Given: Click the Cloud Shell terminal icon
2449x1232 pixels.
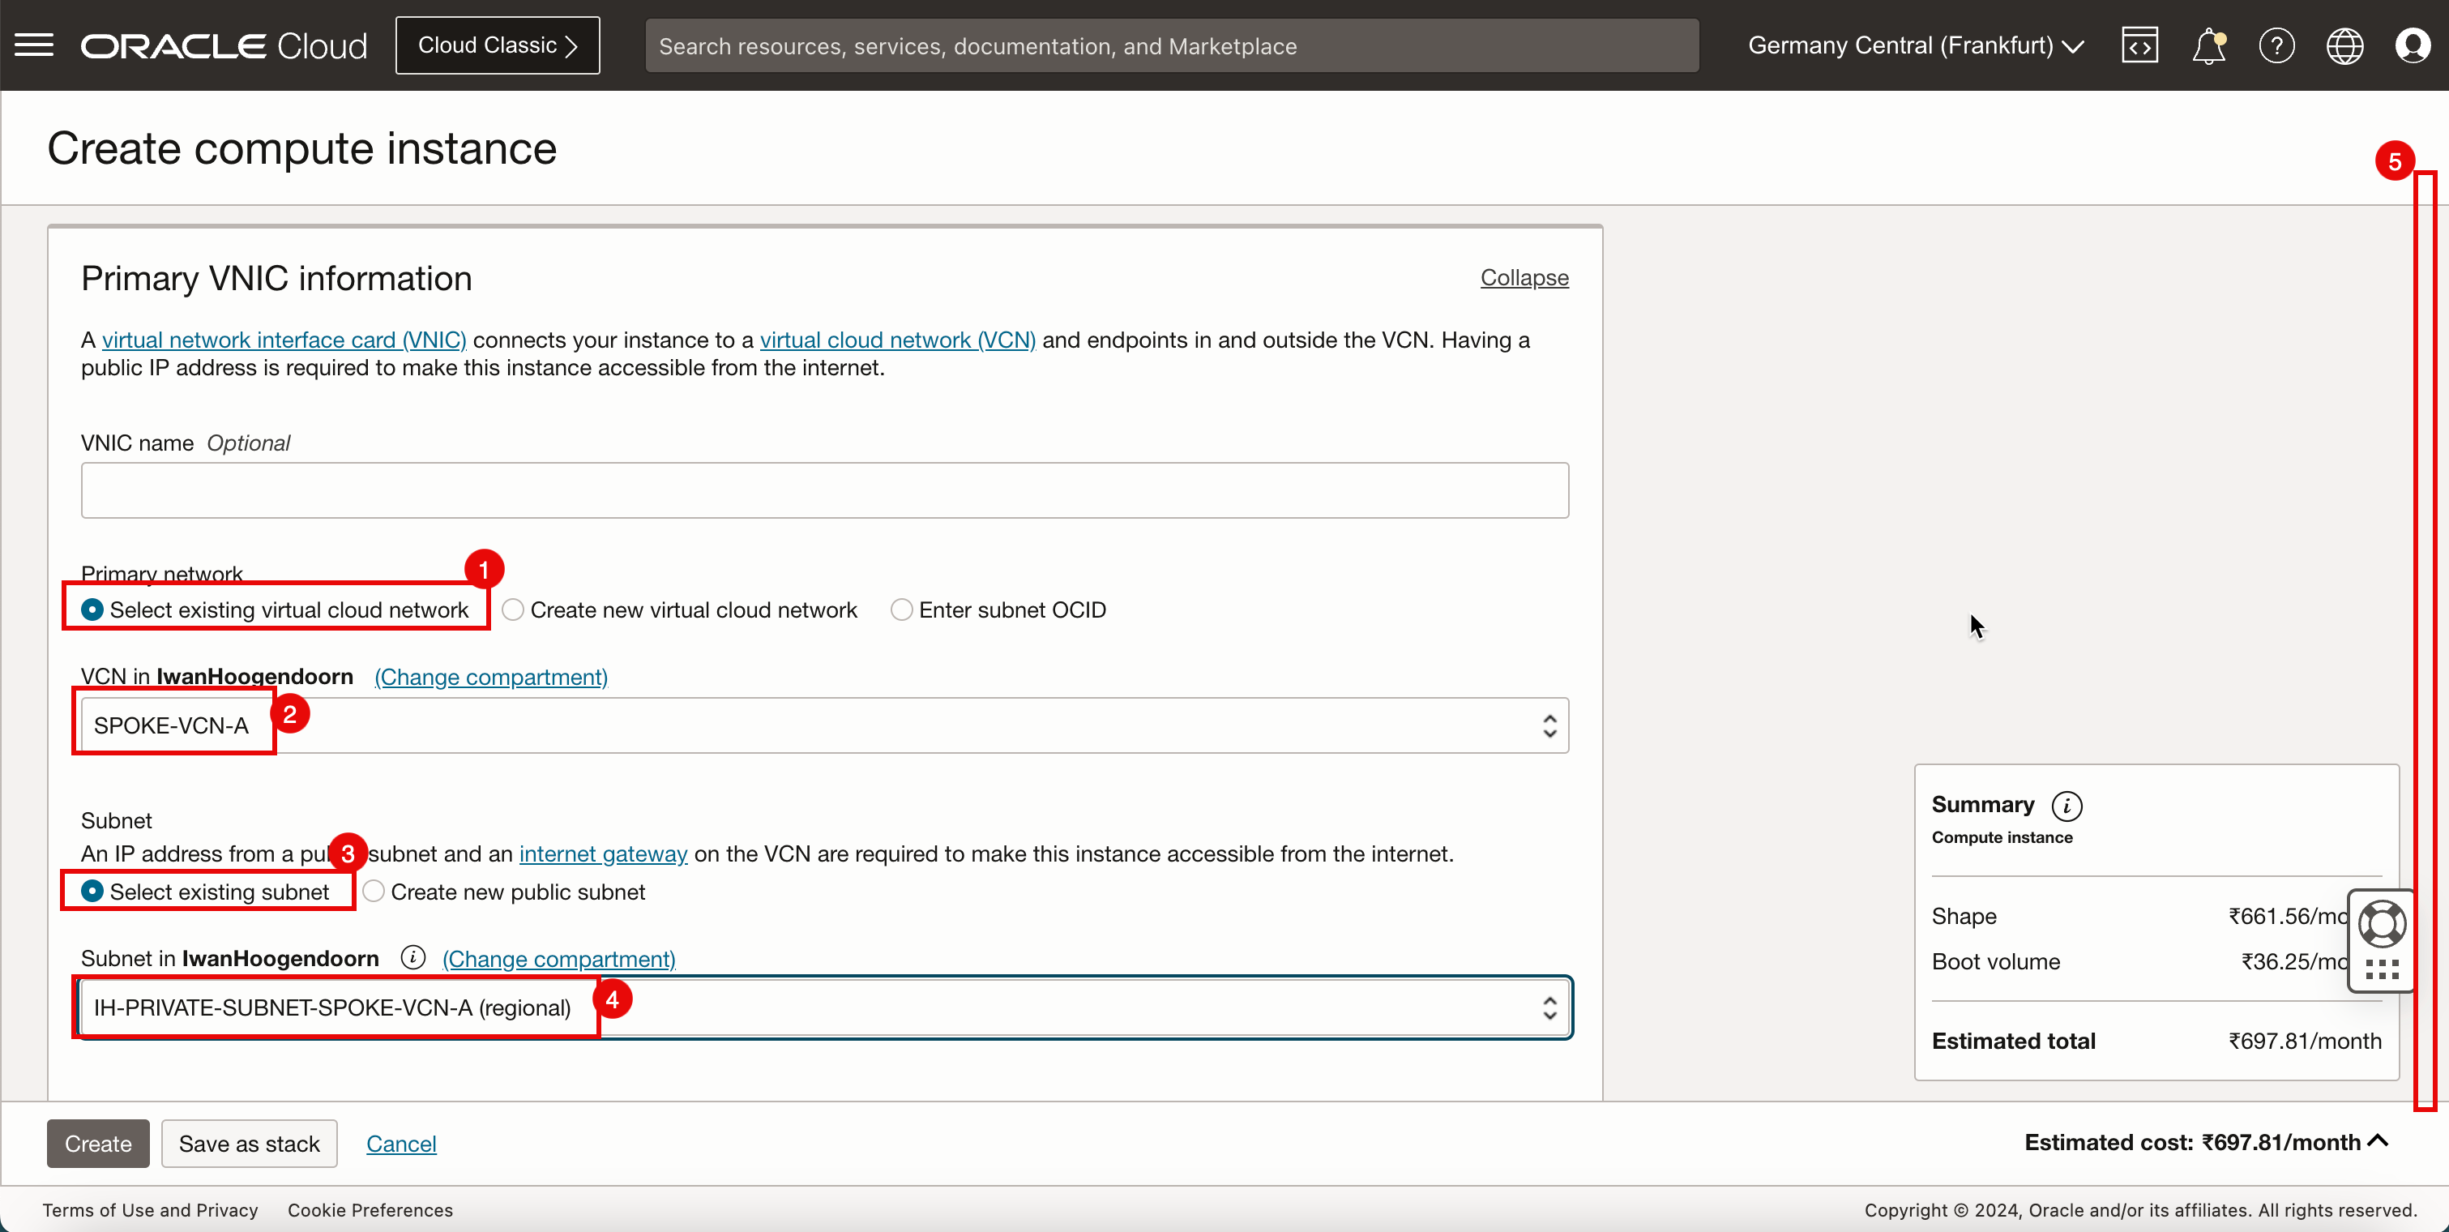Looking at the screenshot, I should (2139, 44).
